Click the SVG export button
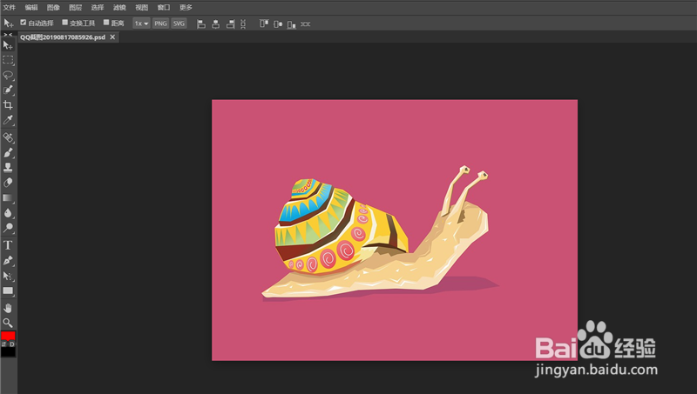Image resolution: width=697 pixels, height=394 pixels. pyautogui.click(x=179, y=23)
